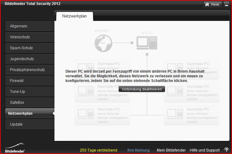Select SafeBox in the sidebar
The image size is (232, 154).
coord(30,103)
